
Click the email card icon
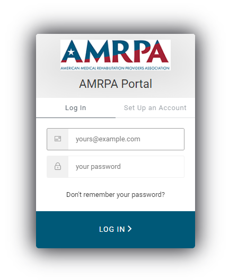tap(58, 139)
